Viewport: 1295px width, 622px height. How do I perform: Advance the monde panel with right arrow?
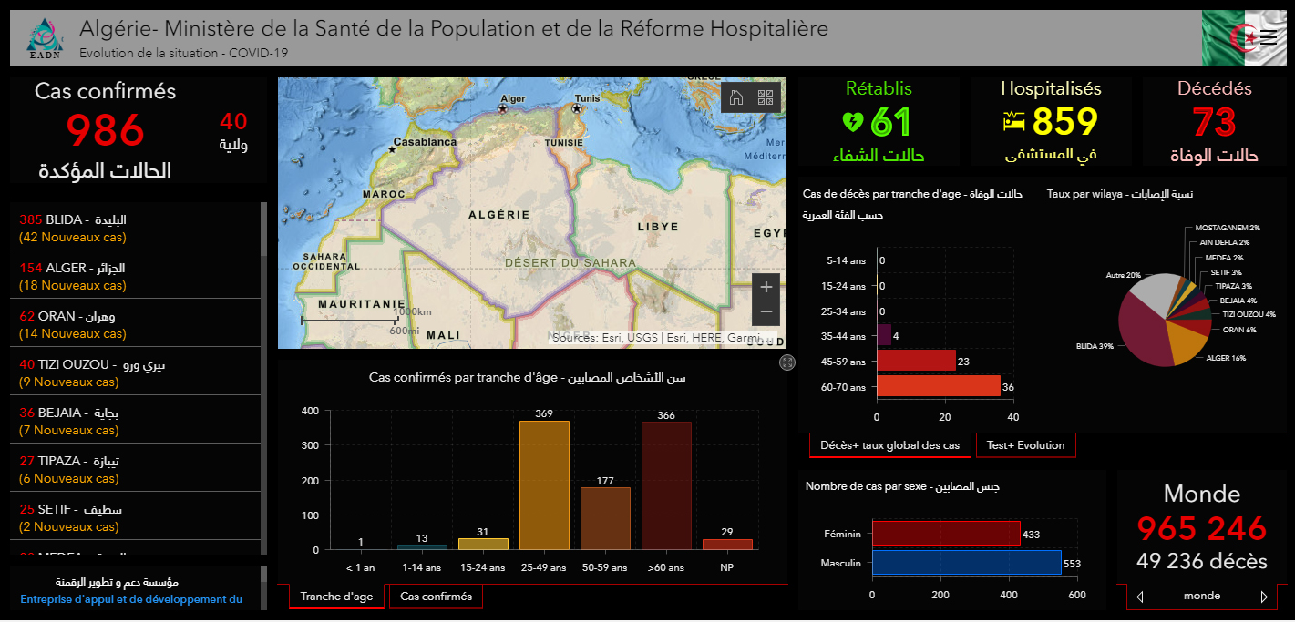1264,597
